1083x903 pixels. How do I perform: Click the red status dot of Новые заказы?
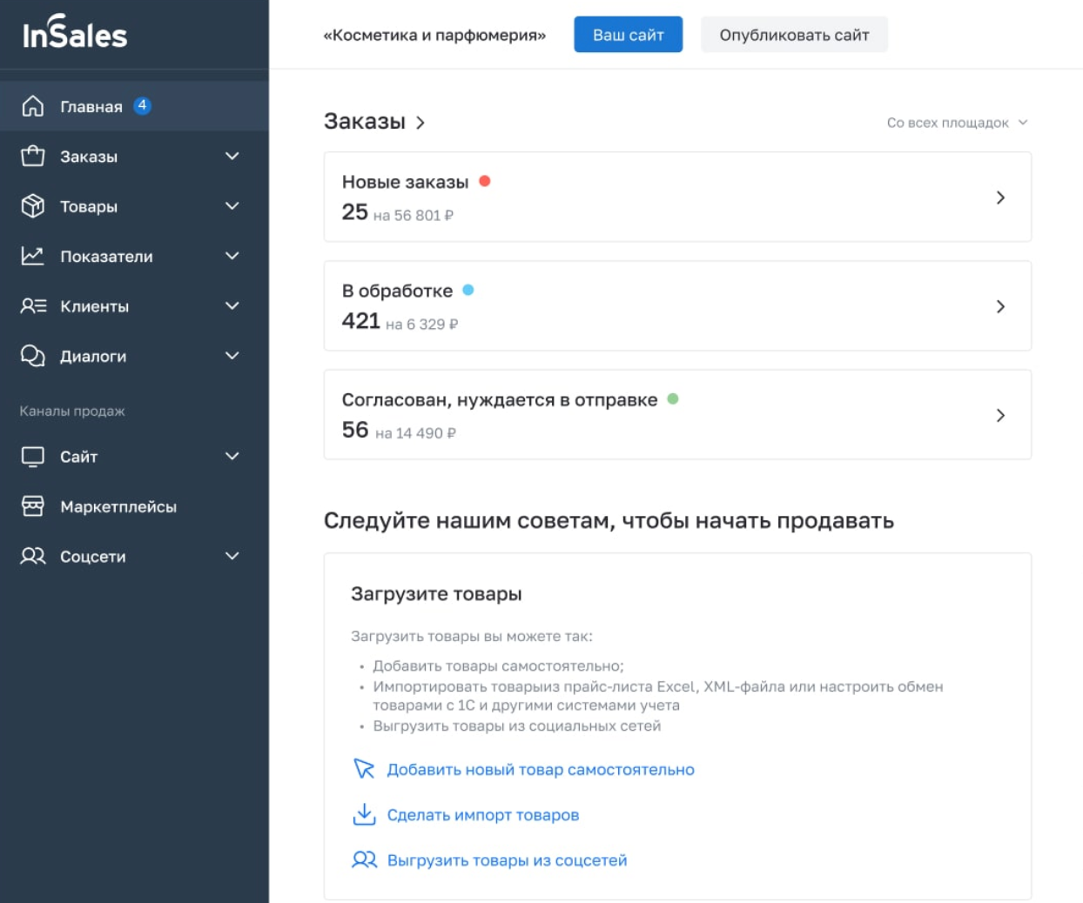tap(485, 181)
